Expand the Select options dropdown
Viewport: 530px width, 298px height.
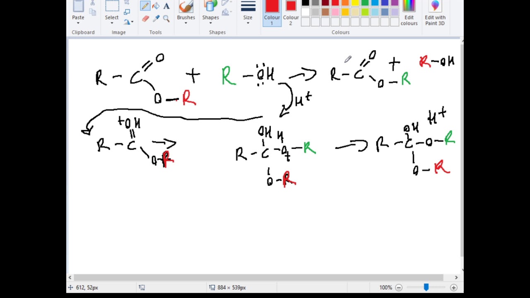tap(112, 23)
